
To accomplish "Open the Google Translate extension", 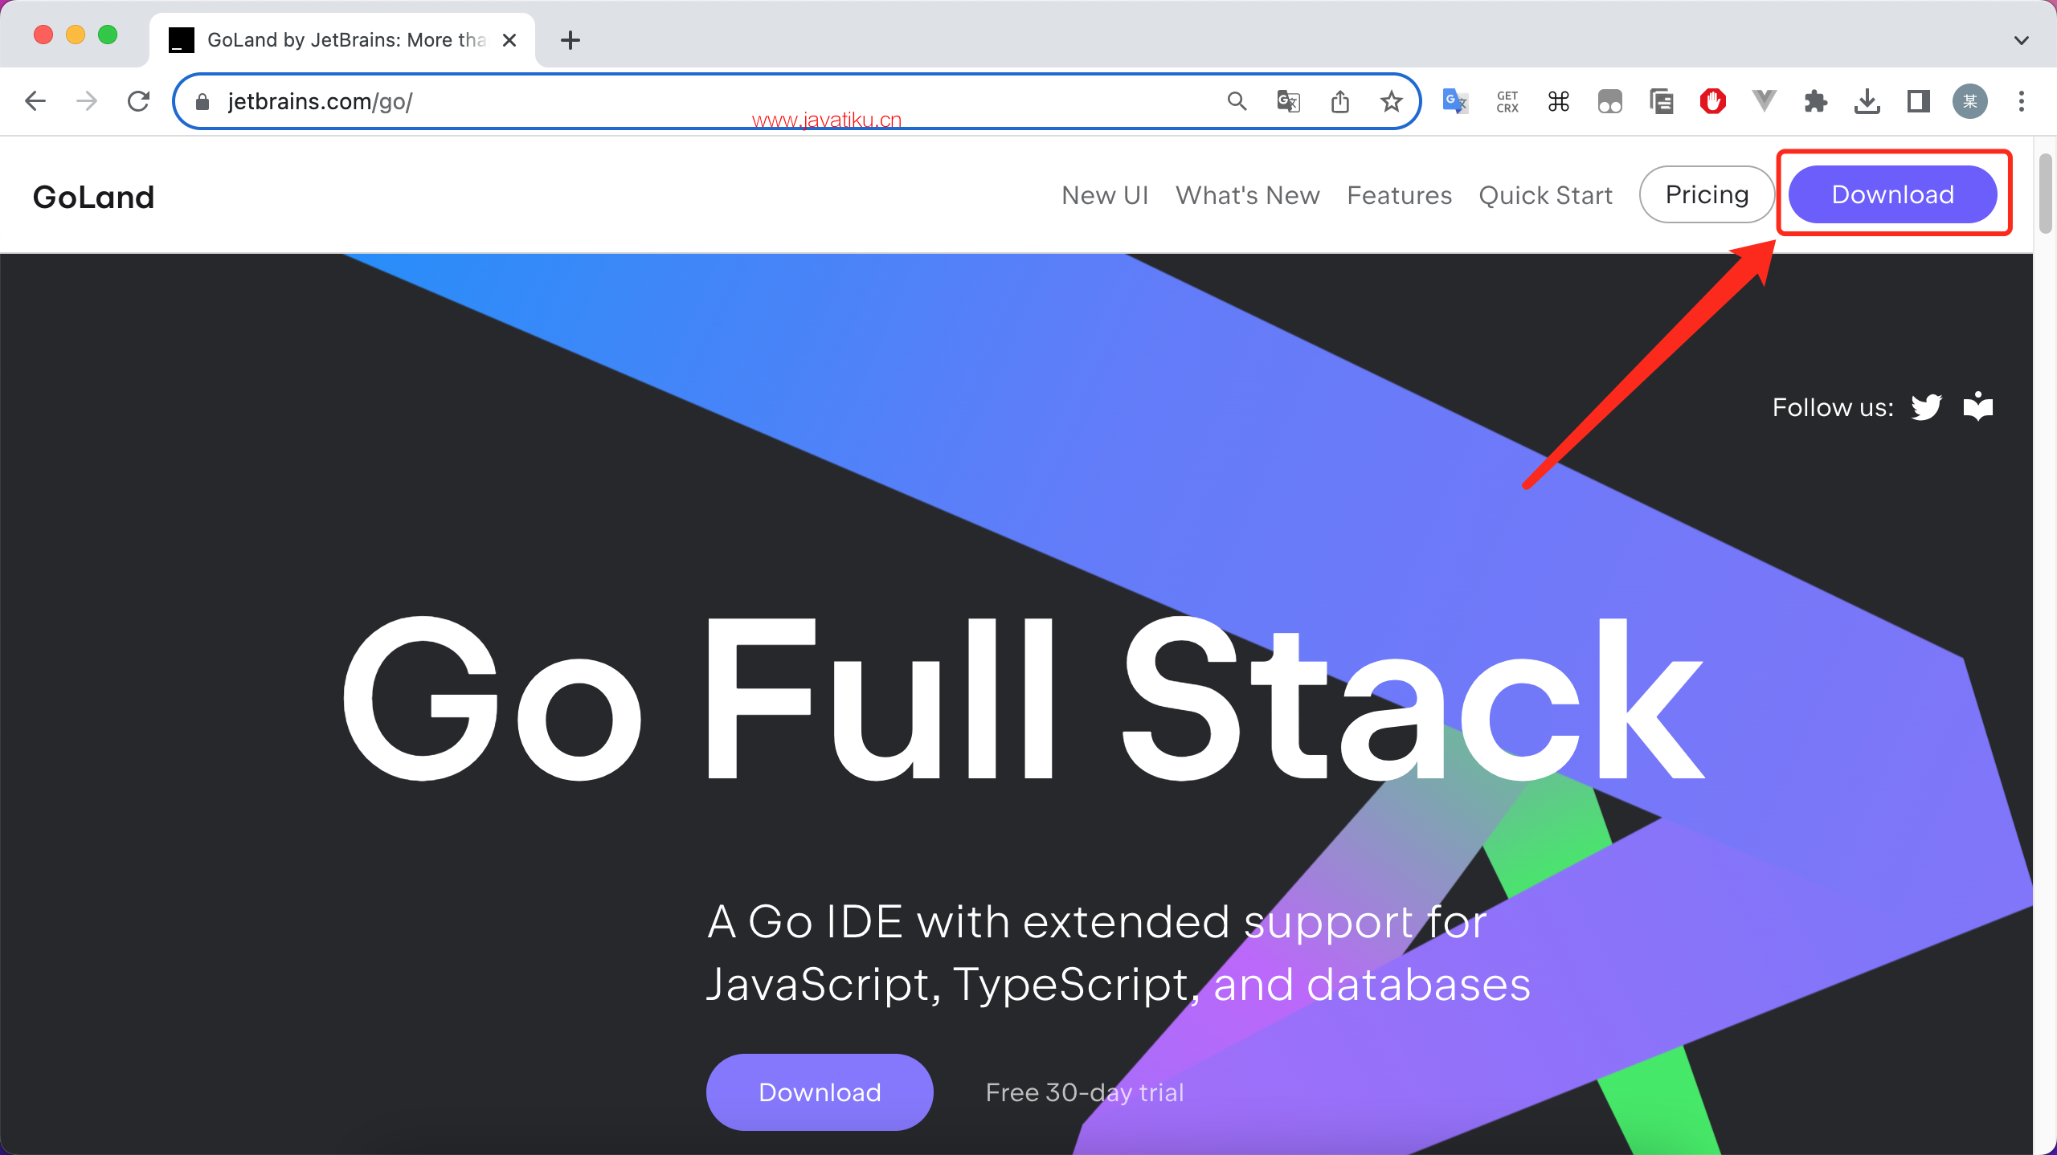I will 1455,101.
